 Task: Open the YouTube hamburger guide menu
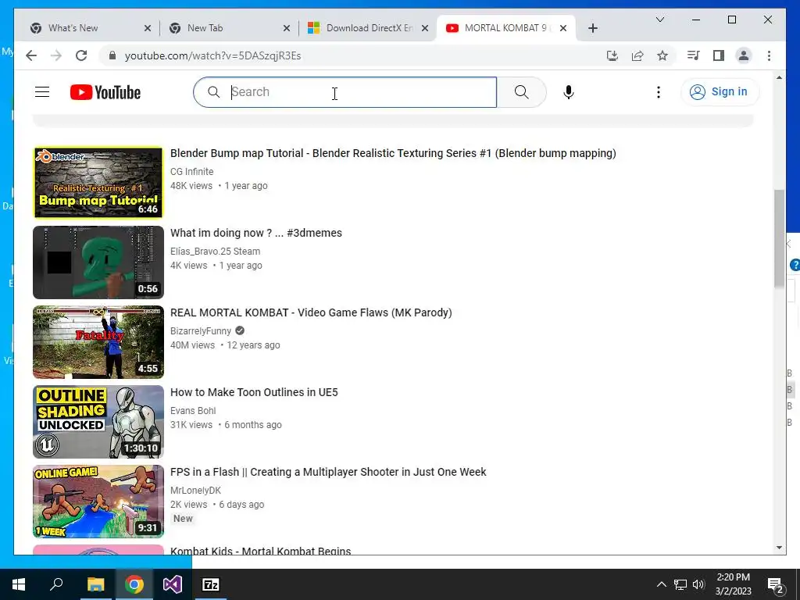[x=42, y=92]
